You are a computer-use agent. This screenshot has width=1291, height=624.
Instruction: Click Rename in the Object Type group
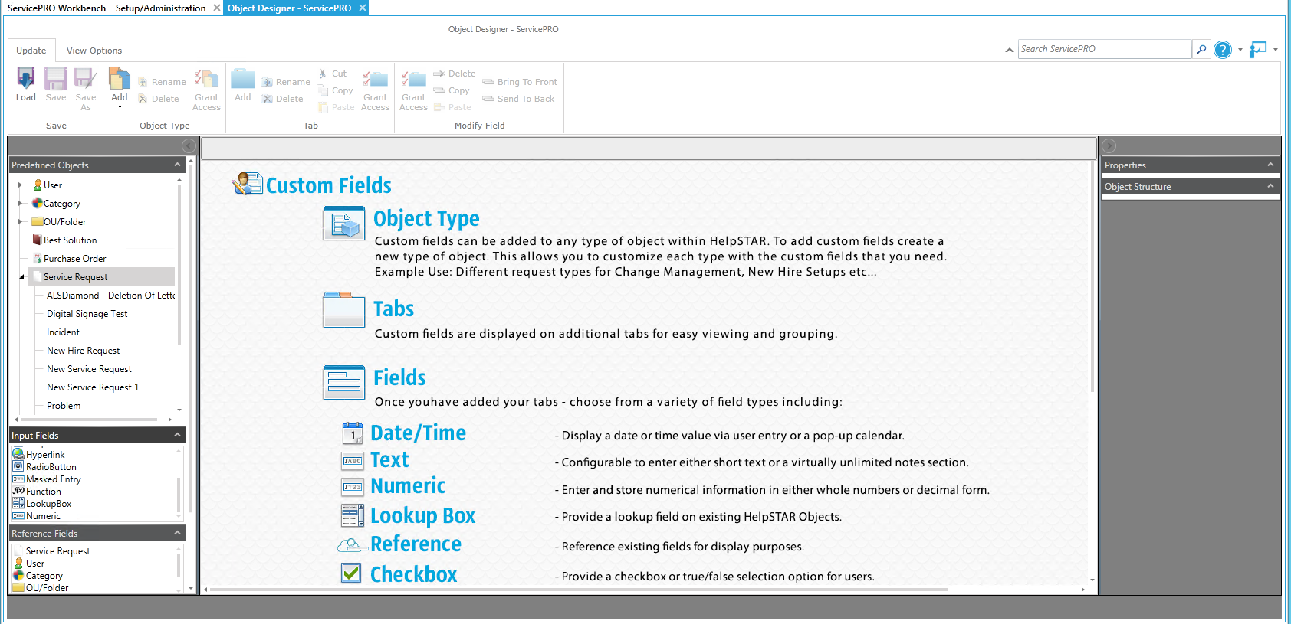tap(162, 82)
